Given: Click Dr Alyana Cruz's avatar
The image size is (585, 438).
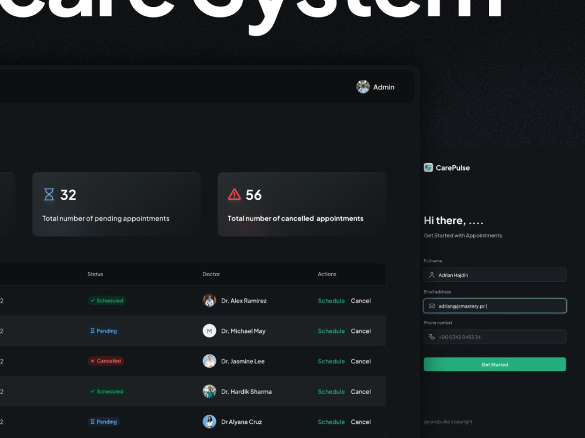Looking at the screenshot, I should click(209, 422).
